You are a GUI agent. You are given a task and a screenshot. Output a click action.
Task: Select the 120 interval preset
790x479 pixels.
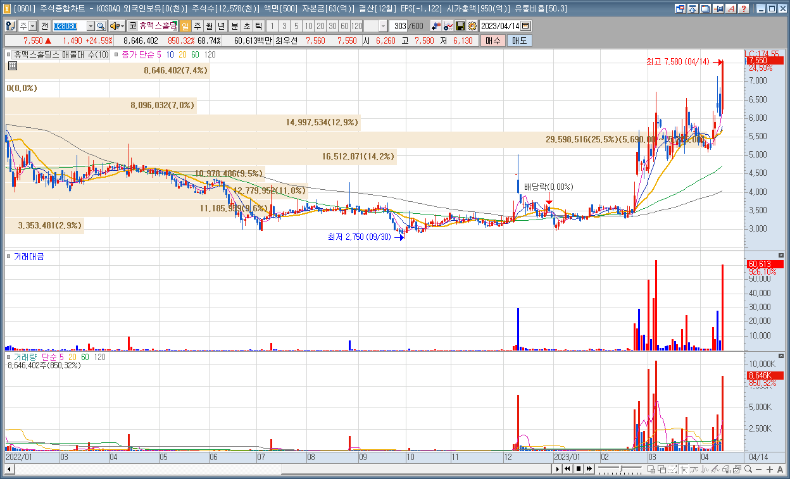pos(356,26)
